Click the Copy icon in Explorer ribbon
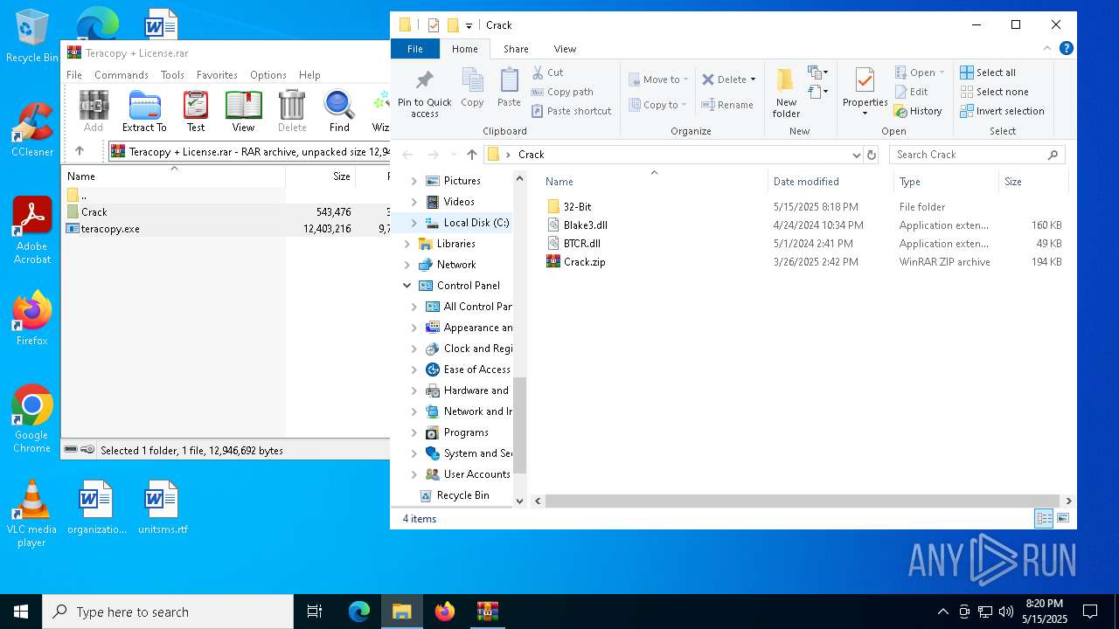 472,88
